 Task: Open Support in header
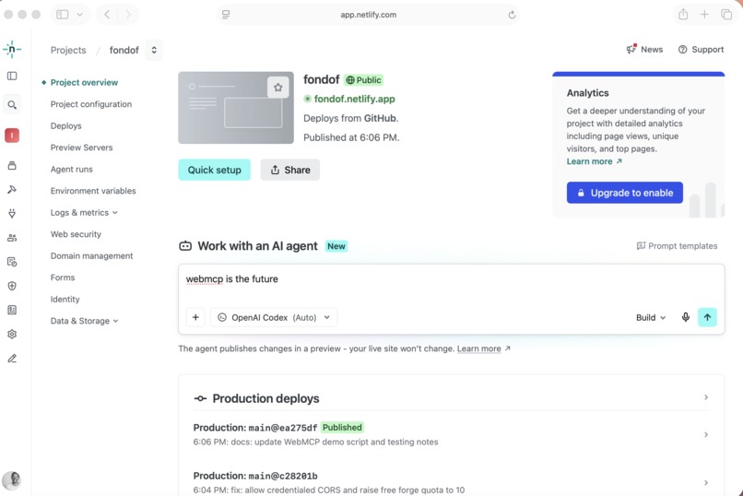(701, 49)
